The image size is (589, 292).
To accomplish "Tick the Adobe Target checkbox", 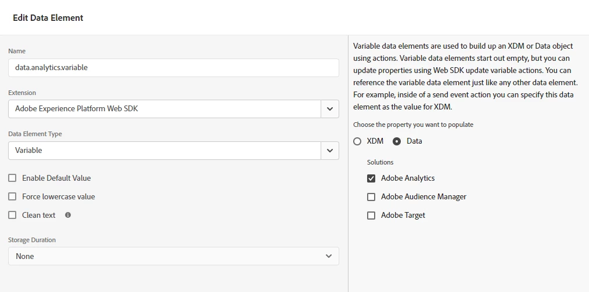I will tap(371, 215).
